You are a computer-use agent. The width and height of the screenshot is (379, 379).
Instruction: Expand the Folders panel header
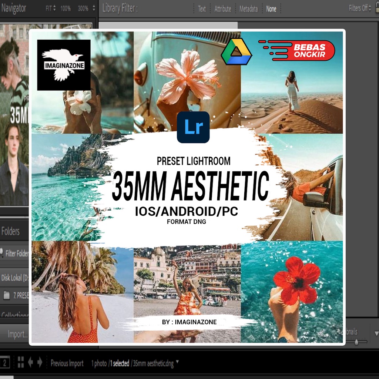(x=10, y=231)
